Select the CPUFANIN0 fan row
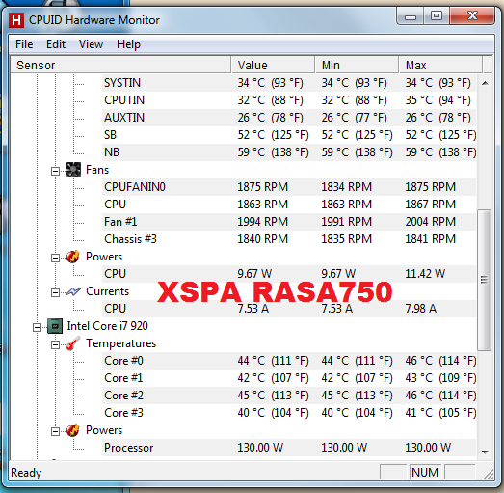Screen dimensions: 504x493 pos(289,187)
